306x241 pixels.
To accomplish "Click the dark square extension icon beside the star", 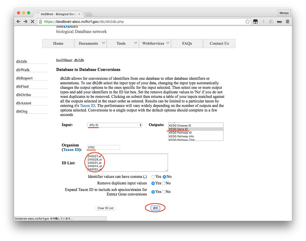I will (x=255, y=22).
